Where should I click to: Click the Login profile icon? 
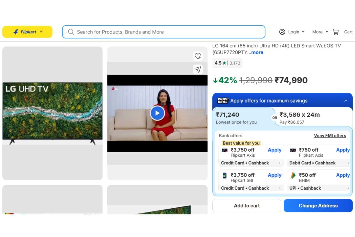pyautogui.click(x=282, y=32)
